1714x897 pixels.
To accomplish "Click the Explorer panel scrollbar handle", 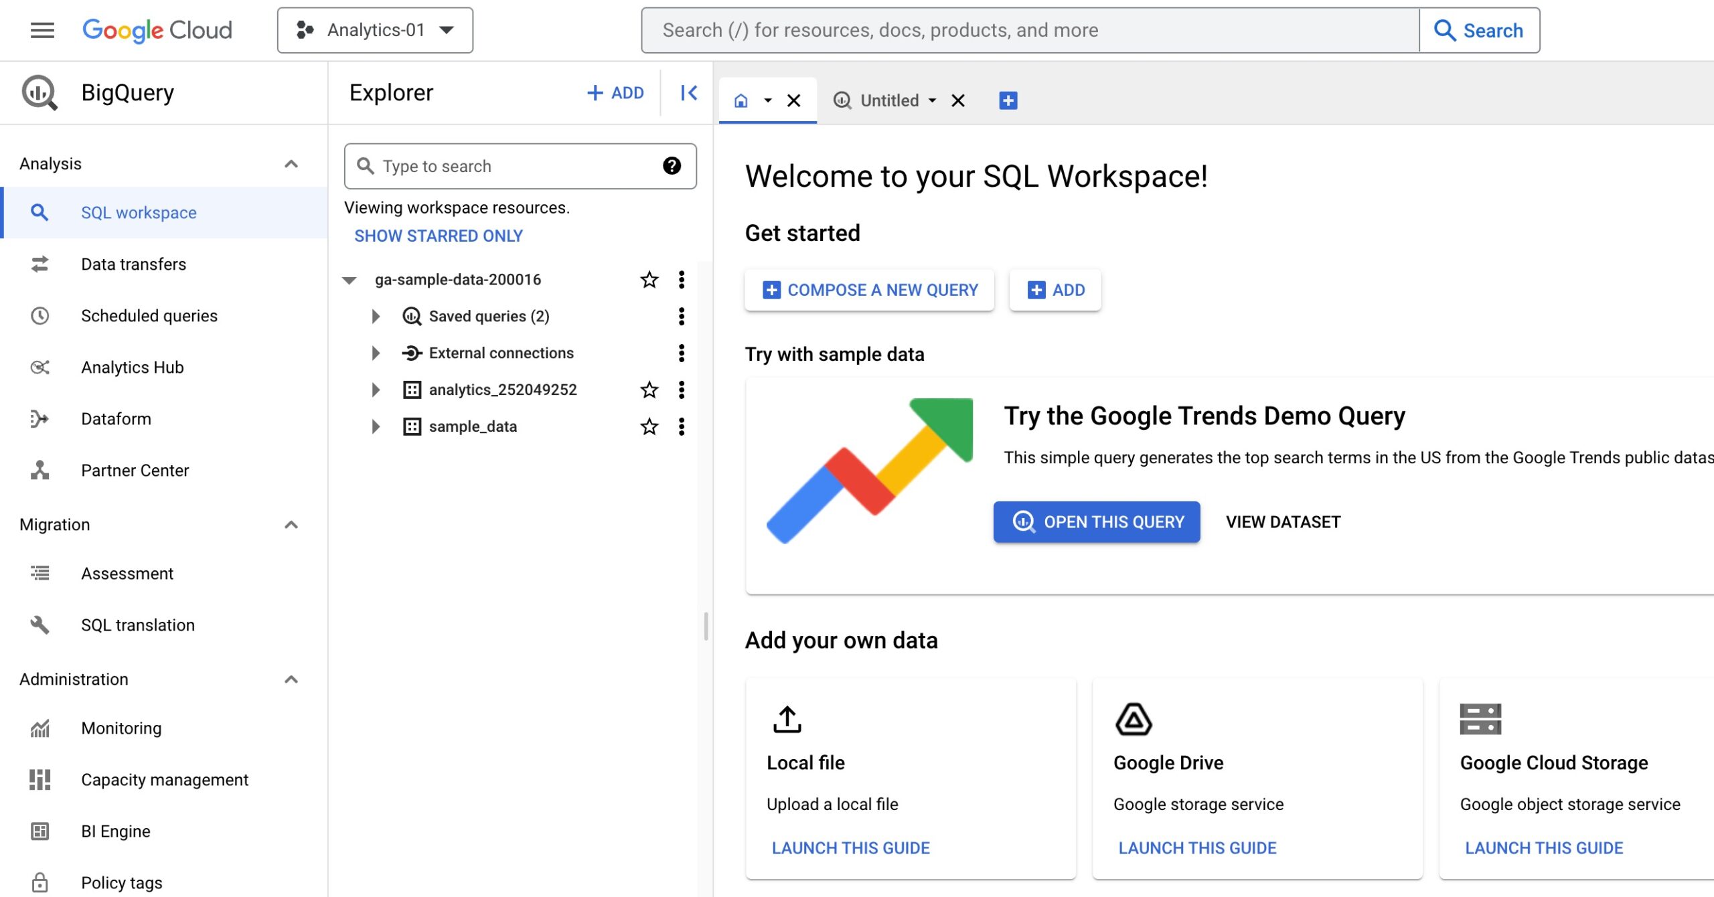I will (x=706, y=626).
